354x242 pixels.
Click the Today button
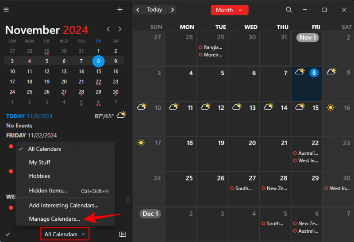coord(154,10)
